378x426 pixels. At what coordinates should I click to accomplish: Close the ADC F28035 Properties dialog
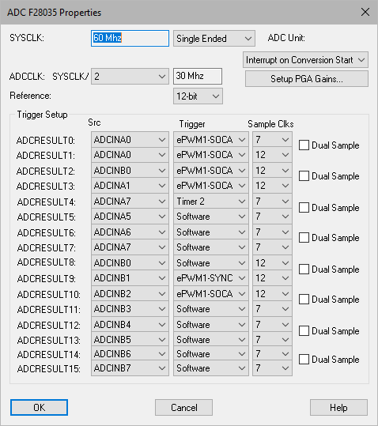365,12
